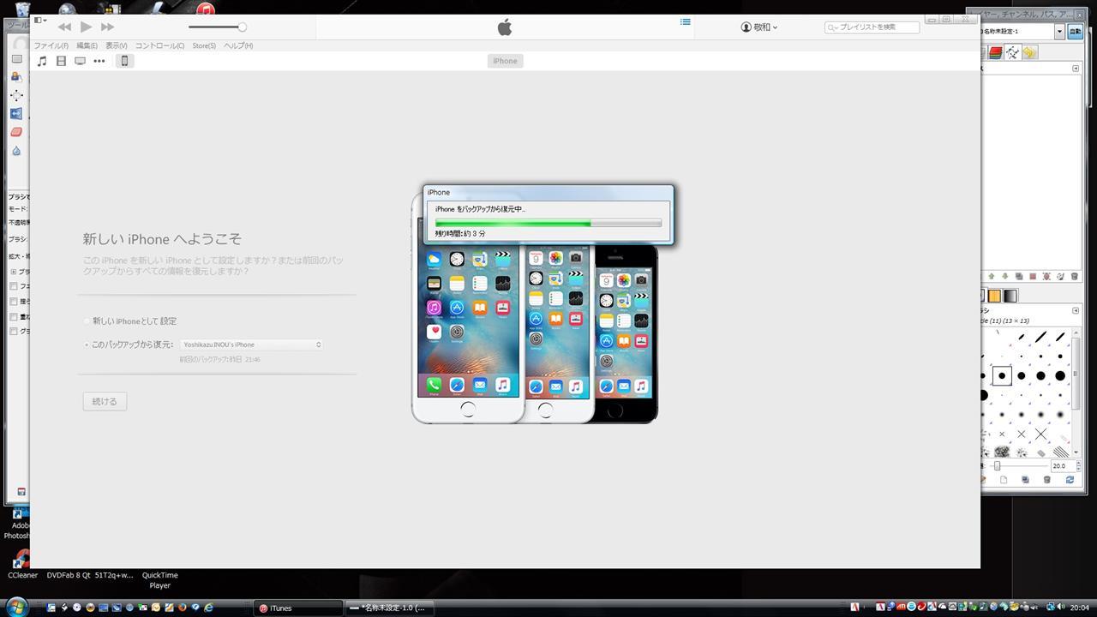1097x617 pixels.
Task: Open the Recycle Bin desktop icon
Action: tap(22, 9)
